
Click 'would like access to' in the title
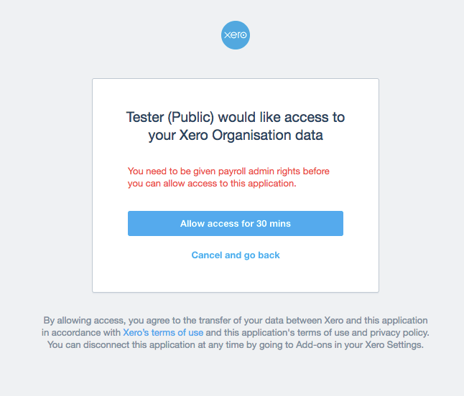(x=282, y=118)
